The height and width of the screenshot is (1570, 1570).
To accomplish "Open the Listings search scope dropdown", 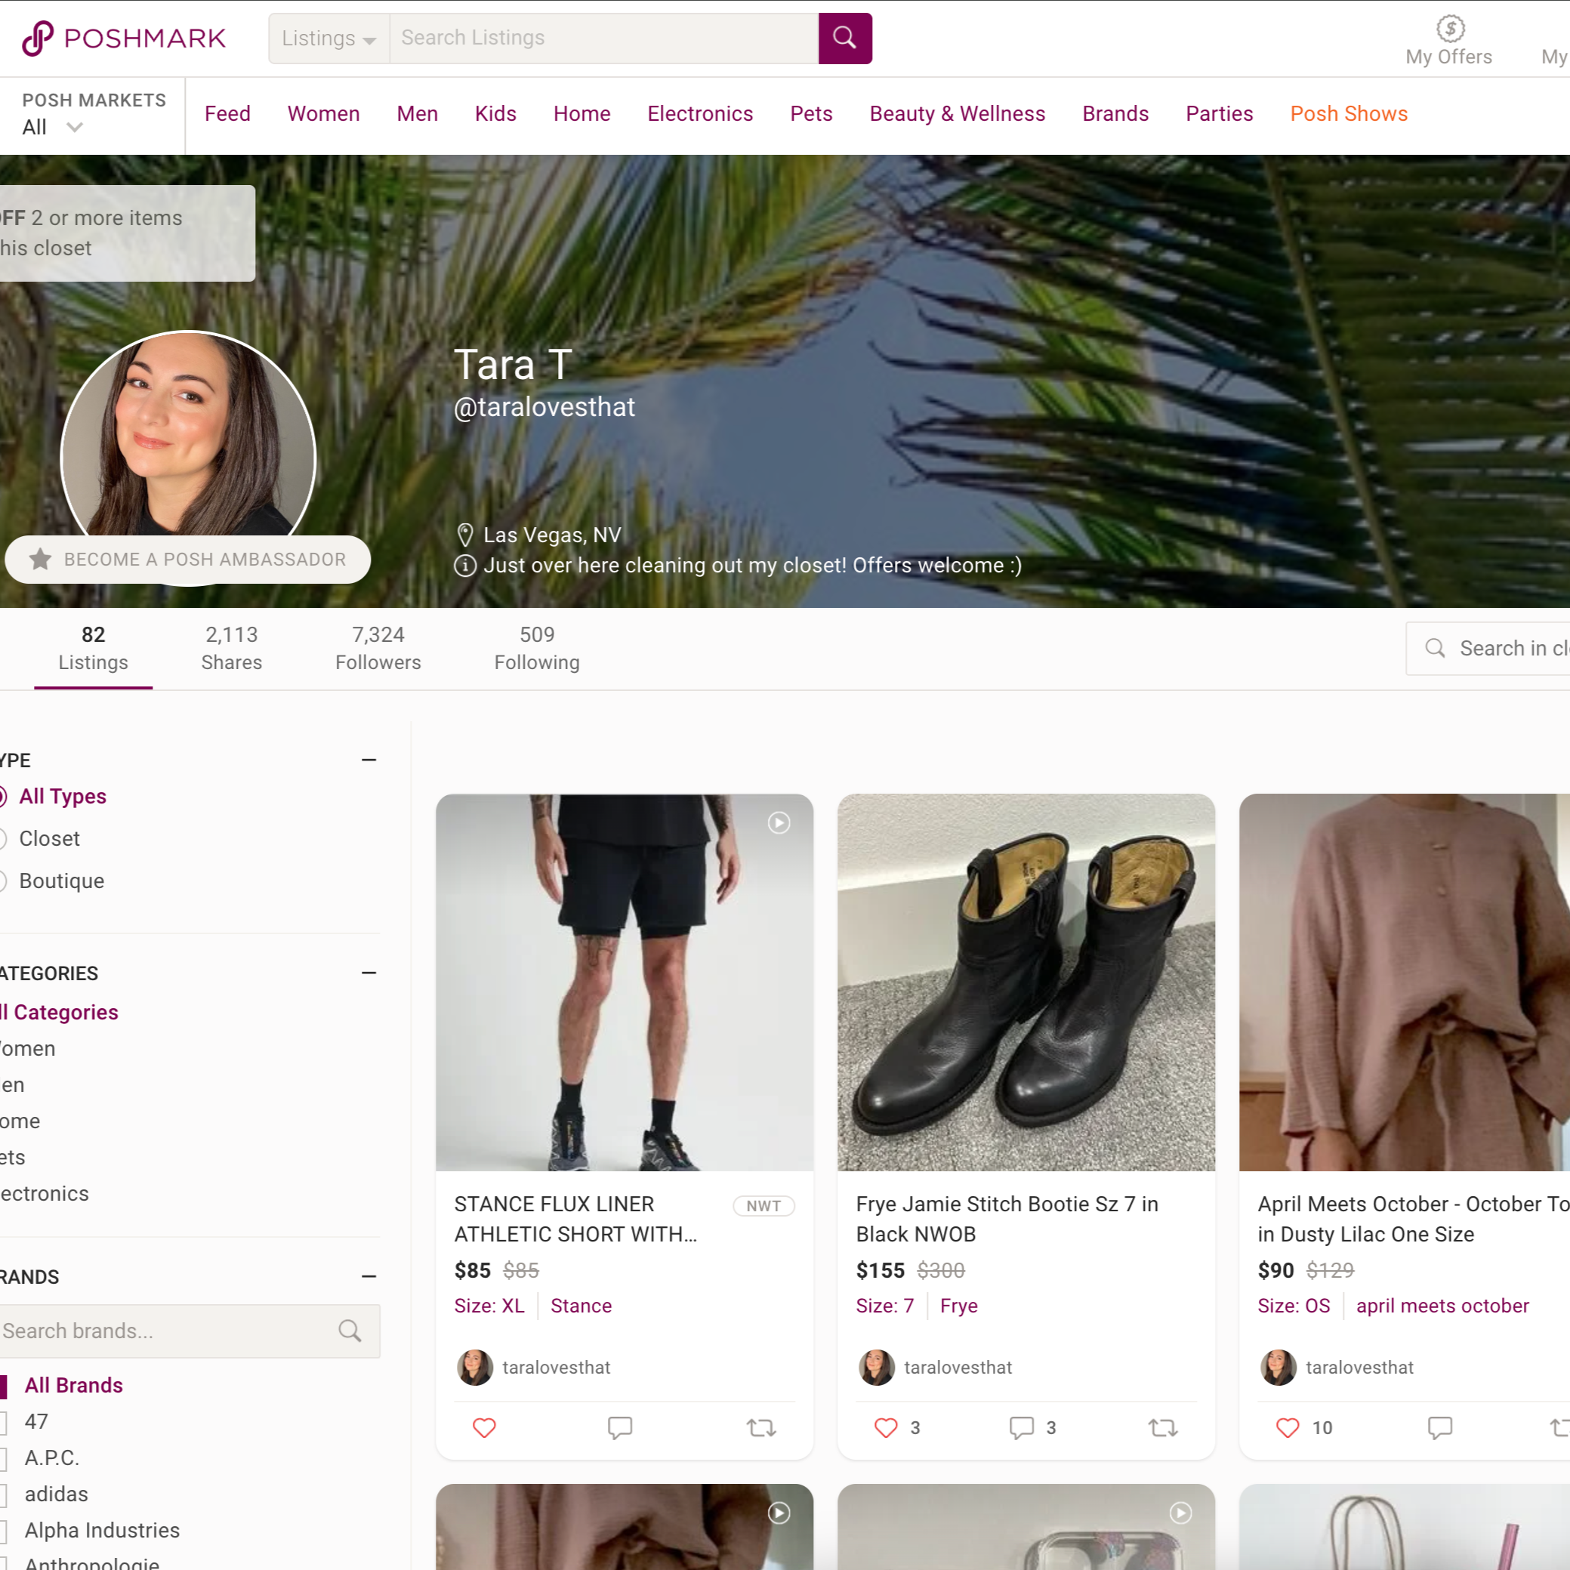I will tap(328, 38).
